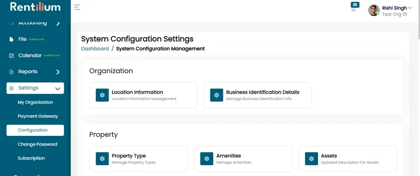
Task: Click the Property section heading
Action: pyautogui.click(x=103, y=134)
